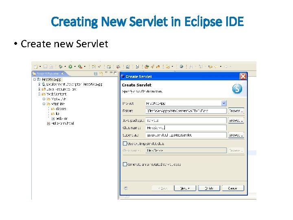Click the New wizard toolbar icon
Screen dimensions: 293x220
36,66
